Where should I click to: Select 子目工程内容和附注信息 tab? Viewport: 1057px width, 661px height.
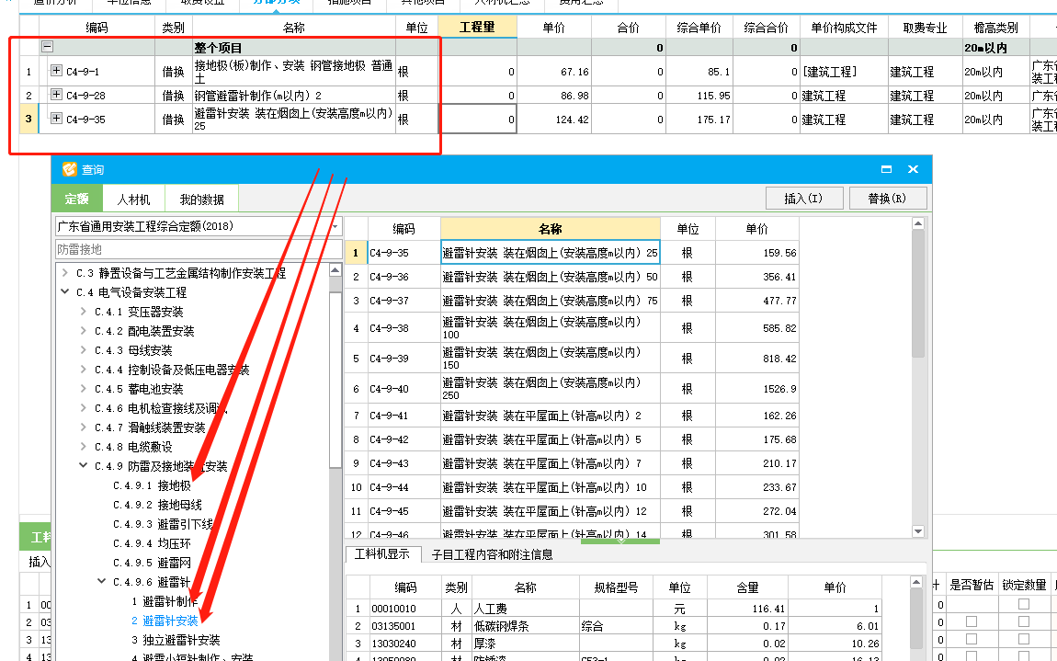492,554
